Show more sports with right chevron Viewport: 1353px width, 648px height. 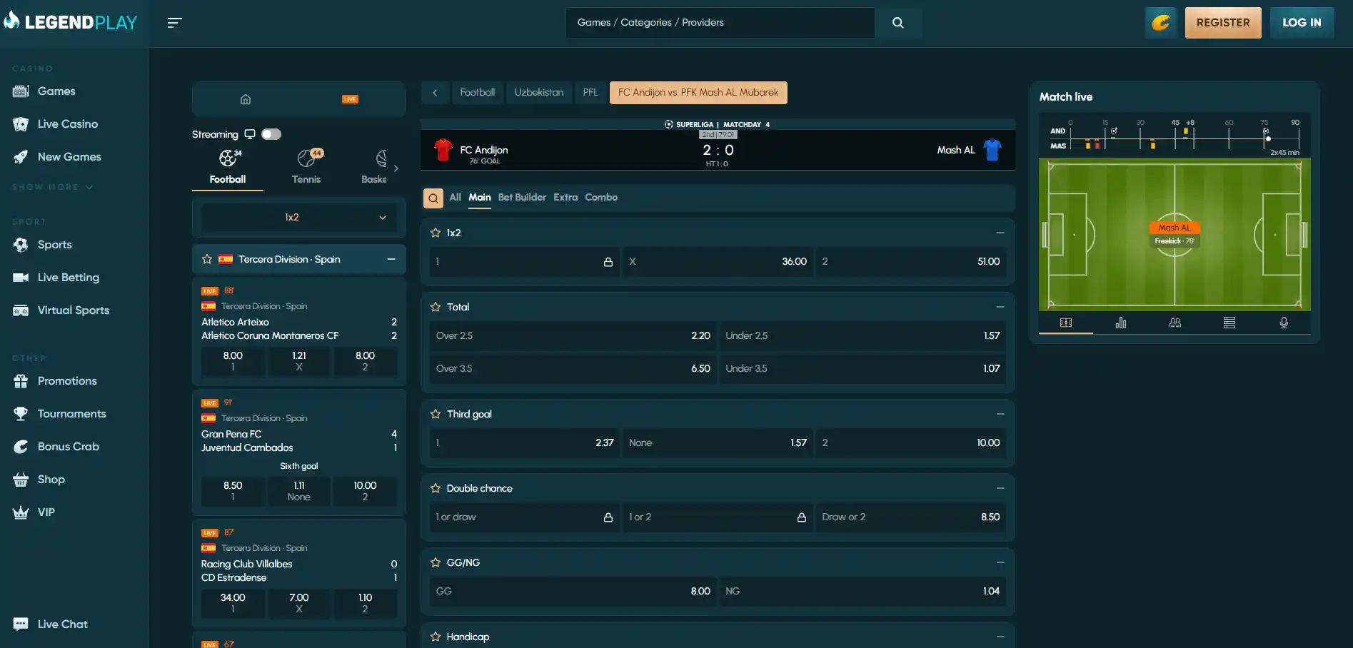[x=396, y=168]
